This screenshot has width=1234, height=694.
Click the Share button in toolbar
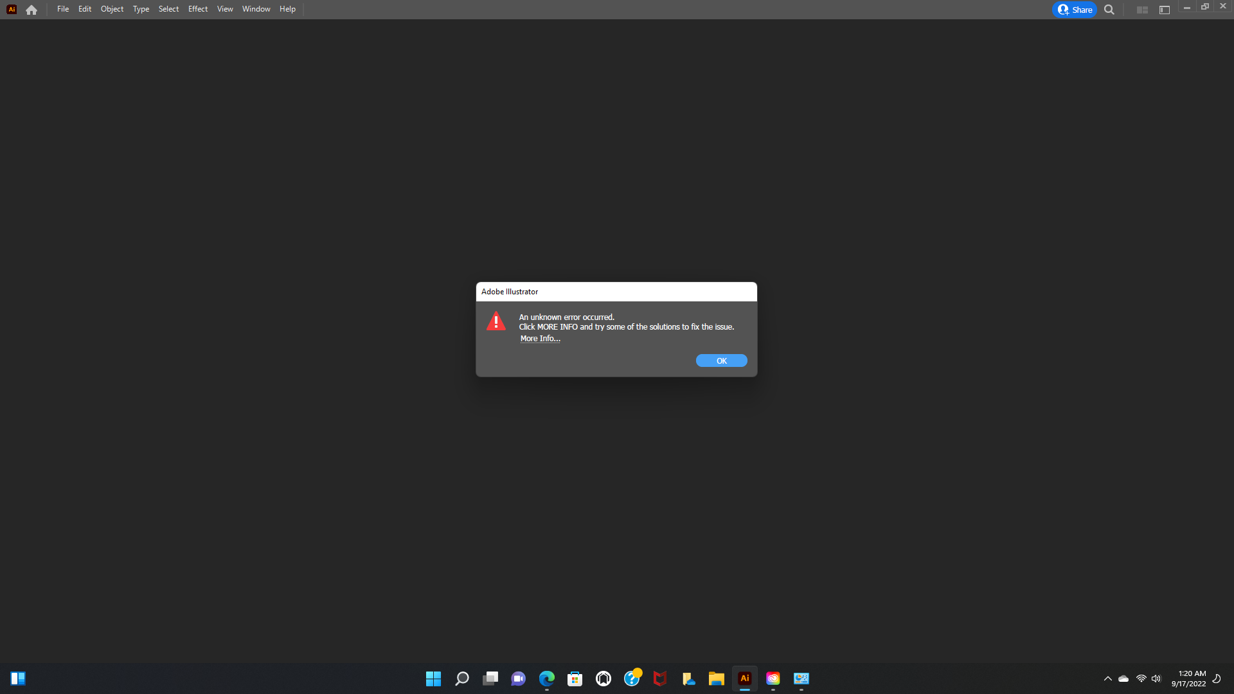coord(1075,10)
